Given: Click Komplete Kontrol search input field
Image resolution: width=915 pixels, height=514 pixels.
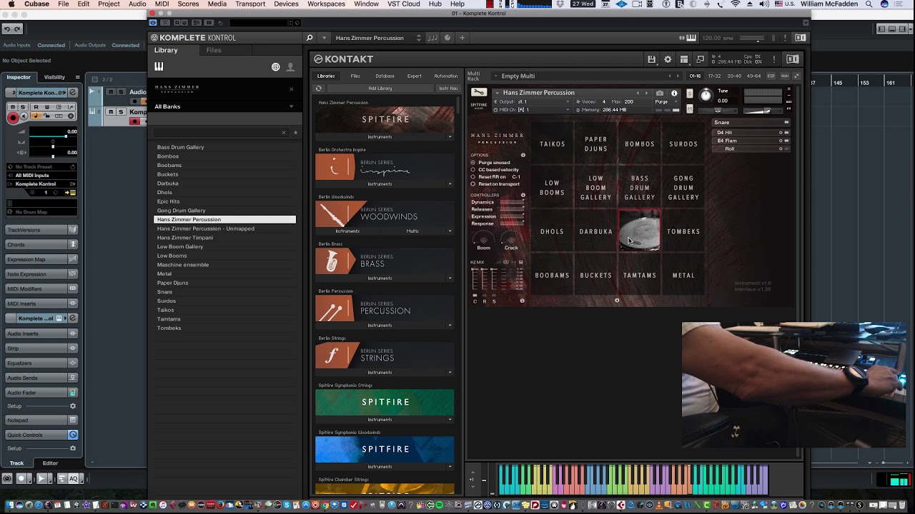Looking at the screenshot, I should 217,132.
